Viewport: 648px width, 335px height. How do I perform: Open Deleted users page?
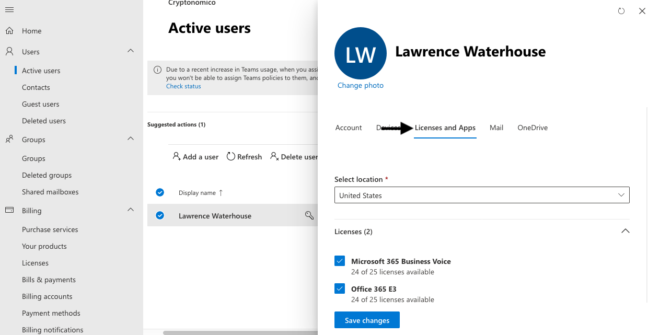(x=44, y=121)
